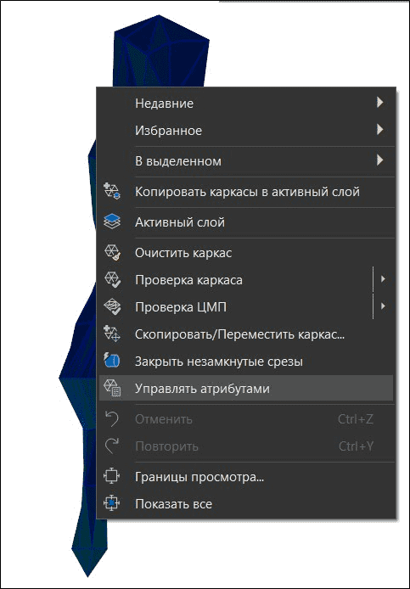Click the Проверка ЦМП surface icon
This screenshot has height=589, width=410.
[111, 307]
